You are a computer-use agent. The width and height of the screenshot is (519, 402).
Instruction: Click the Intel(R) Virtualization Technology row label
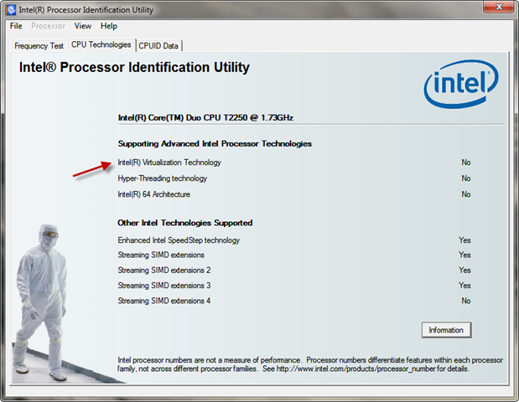coord(169,162)
